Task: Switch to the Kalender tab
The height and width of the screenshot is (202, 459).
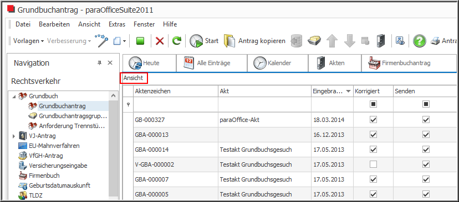Action: point(278,63)
